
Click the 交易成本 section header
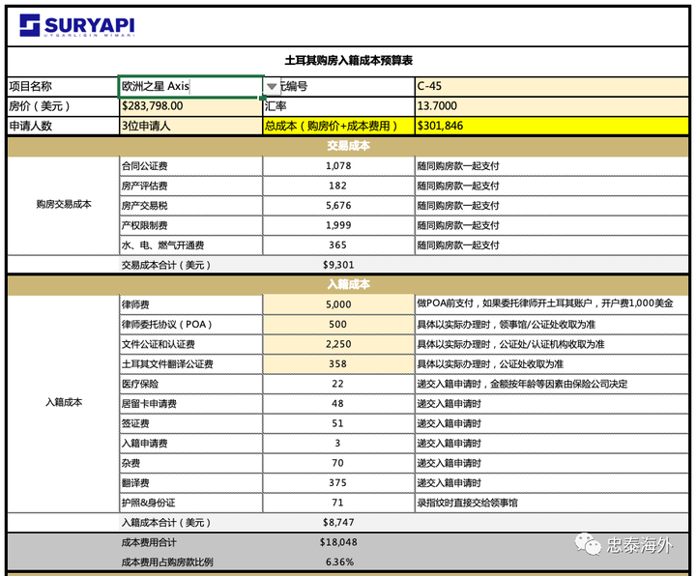(x=348, y=146)
